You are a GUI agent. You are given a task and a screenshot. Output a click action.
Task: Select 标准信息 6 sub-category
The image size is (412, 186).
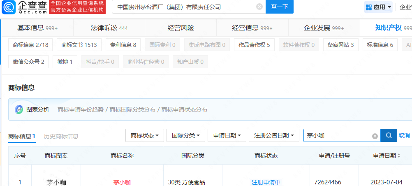coord(380,45)
